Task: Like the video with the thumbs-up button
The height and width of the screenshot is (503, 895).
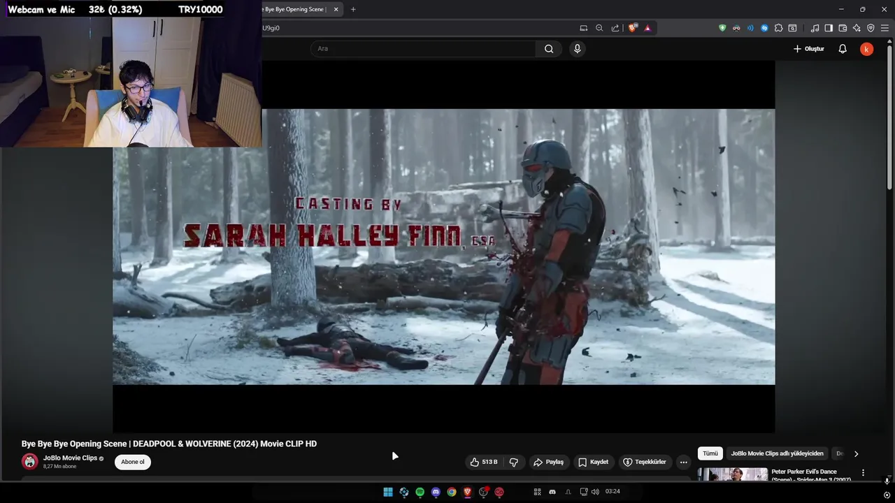Action: pyautogui.click(x=484, y=462)
